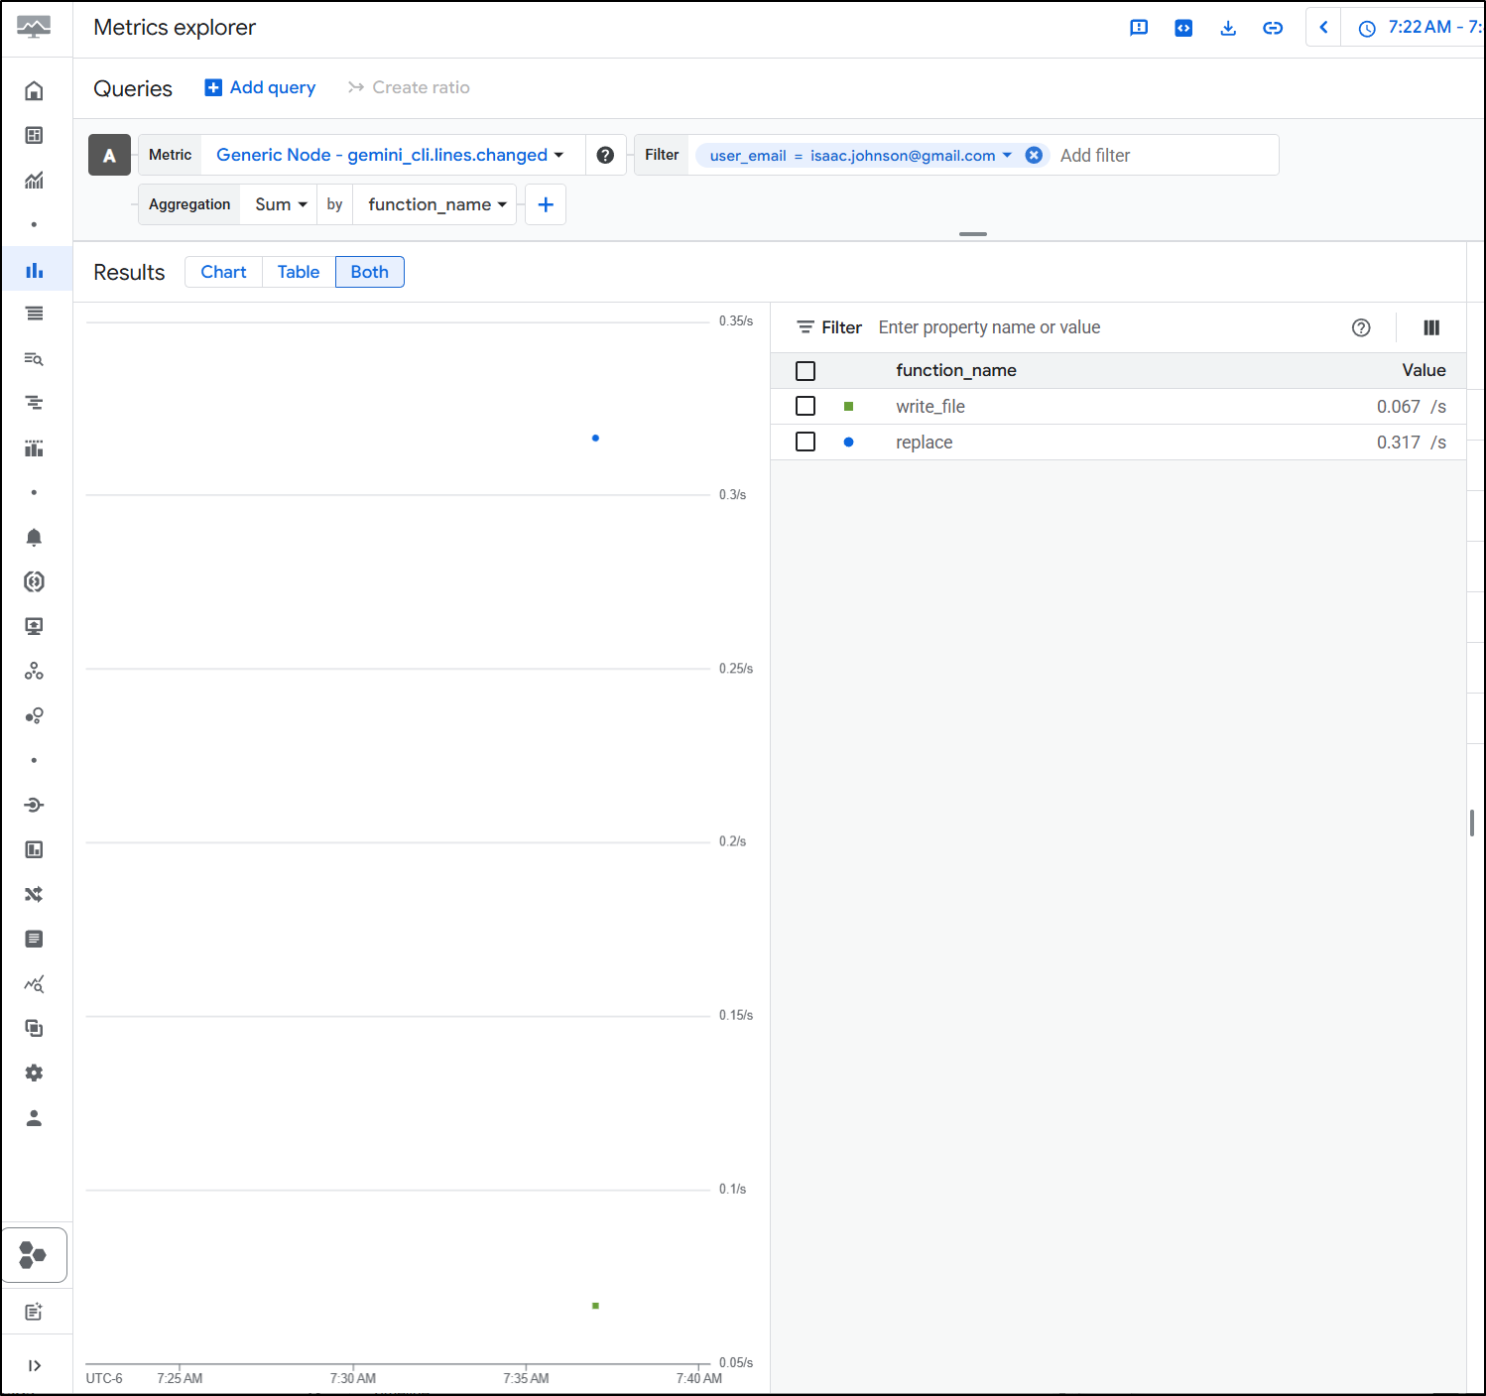Open Alerting bell icon in sidebar
Image resolution: width=1486 pixels, height=1396 pixels.
click(x=34, y=538)
